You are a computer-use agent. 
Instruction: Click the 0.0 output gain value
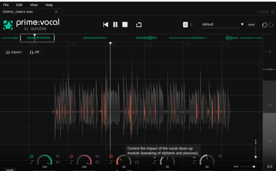tap(270, 167)
